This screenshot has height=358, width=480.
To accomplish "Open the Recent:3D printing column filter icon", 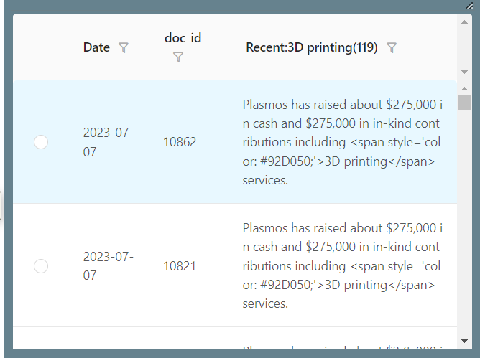I will 392,48.
